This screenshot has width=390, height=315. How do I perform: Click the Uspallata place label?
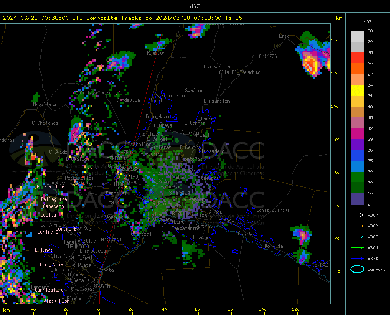click(x=45, y=104)
